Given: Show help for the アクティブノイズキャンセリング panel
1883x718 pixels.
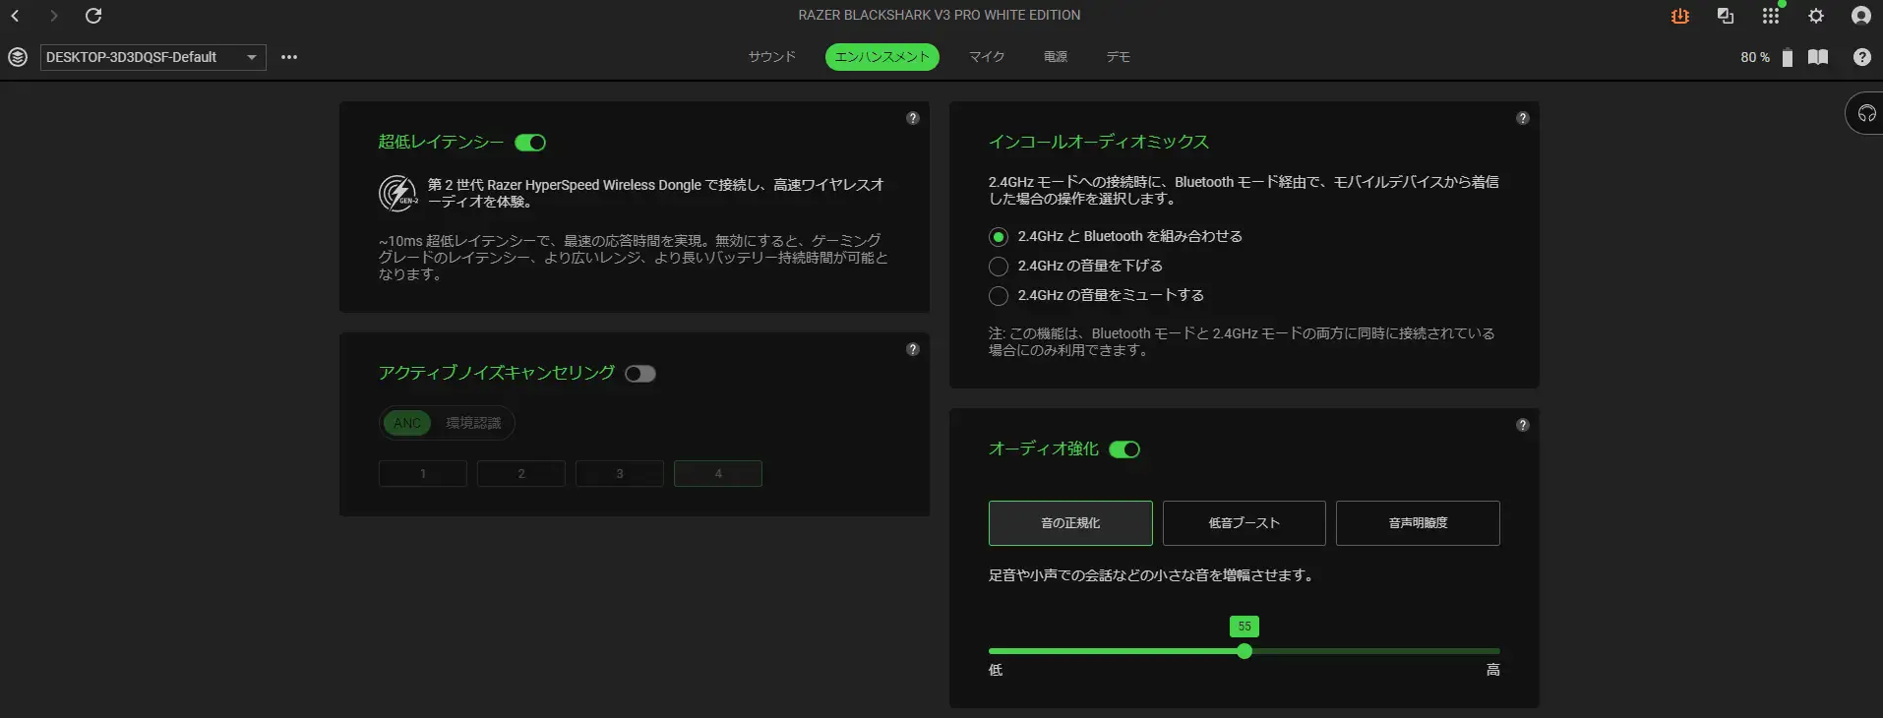Looking at the screenshot, I should pos(913,349).
